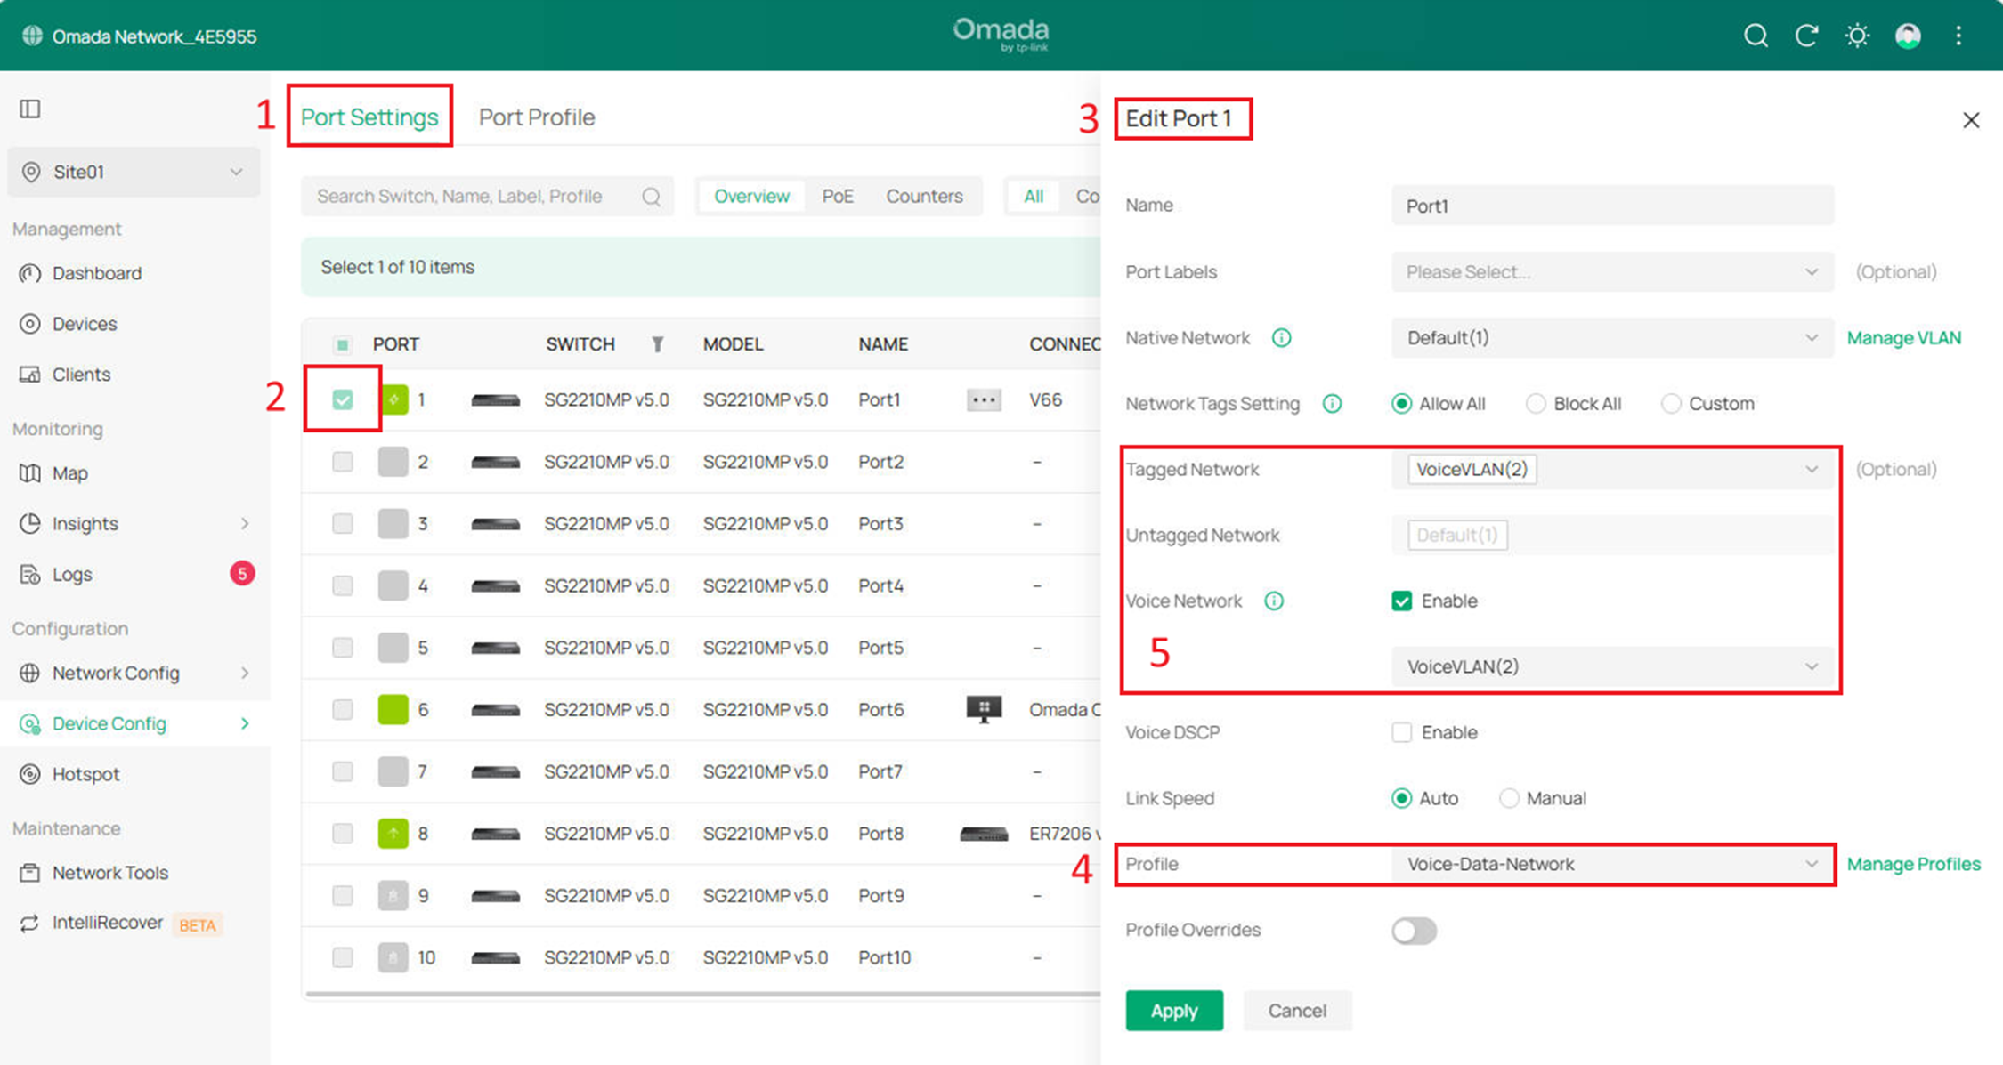Switch to the Port Profile tab

[x=537, y=117]
